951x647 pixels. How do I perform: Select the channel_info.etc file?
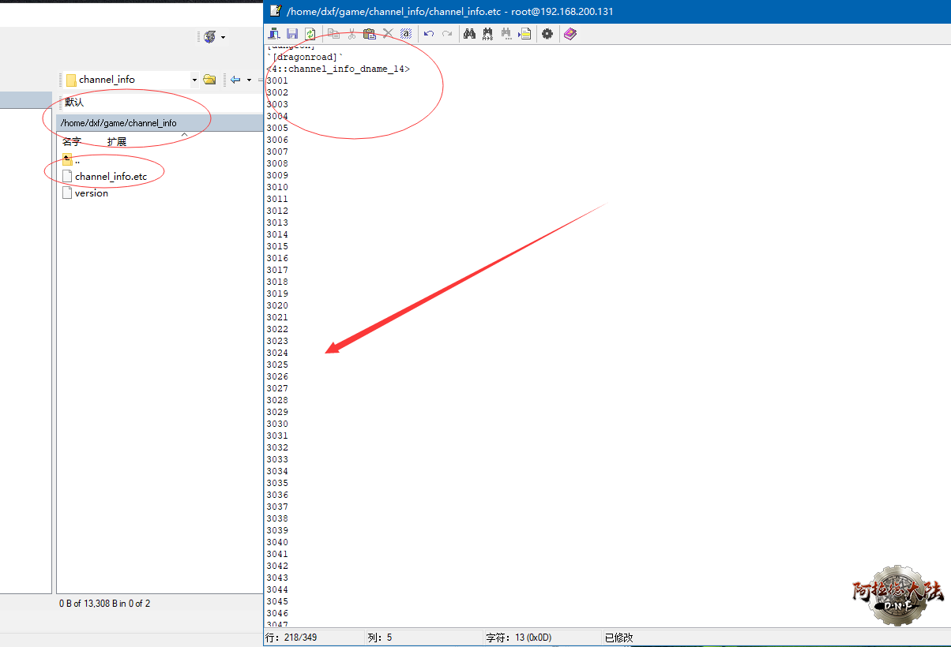(x=111, y=177)
